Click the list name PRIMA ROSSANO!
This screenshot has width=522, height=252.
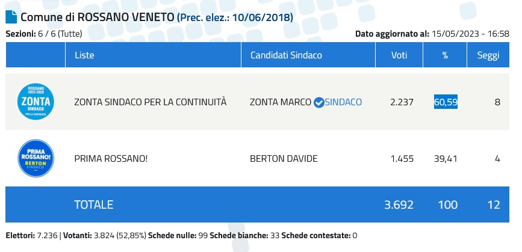point(110,159)
